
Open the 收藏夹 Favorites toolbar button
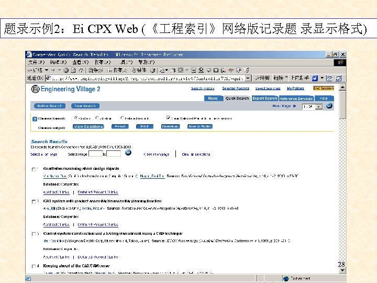coord(117,70)
